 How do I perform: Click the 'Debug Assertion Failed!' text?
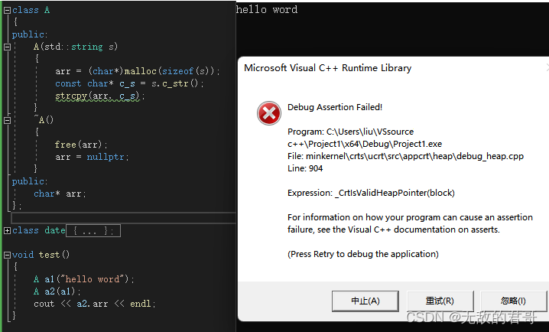(335, 107)
